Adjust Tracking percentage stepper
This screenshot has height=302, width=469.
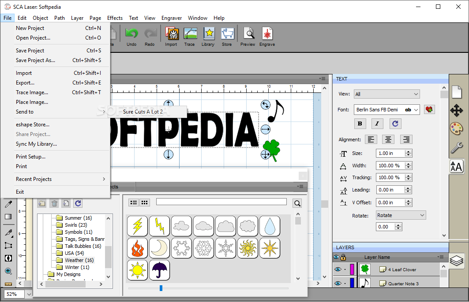tap(408, 177)
